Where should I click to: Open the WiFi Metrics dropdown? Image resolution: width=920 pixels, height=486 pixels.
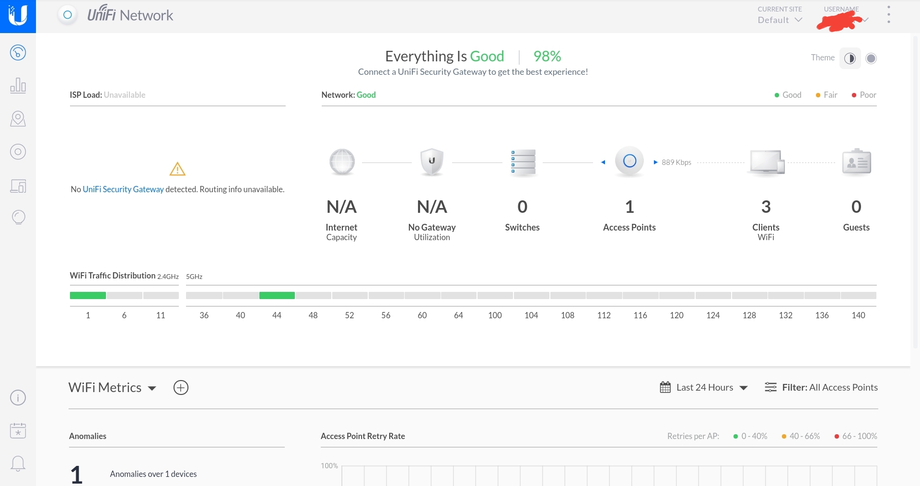click(113, 387)
